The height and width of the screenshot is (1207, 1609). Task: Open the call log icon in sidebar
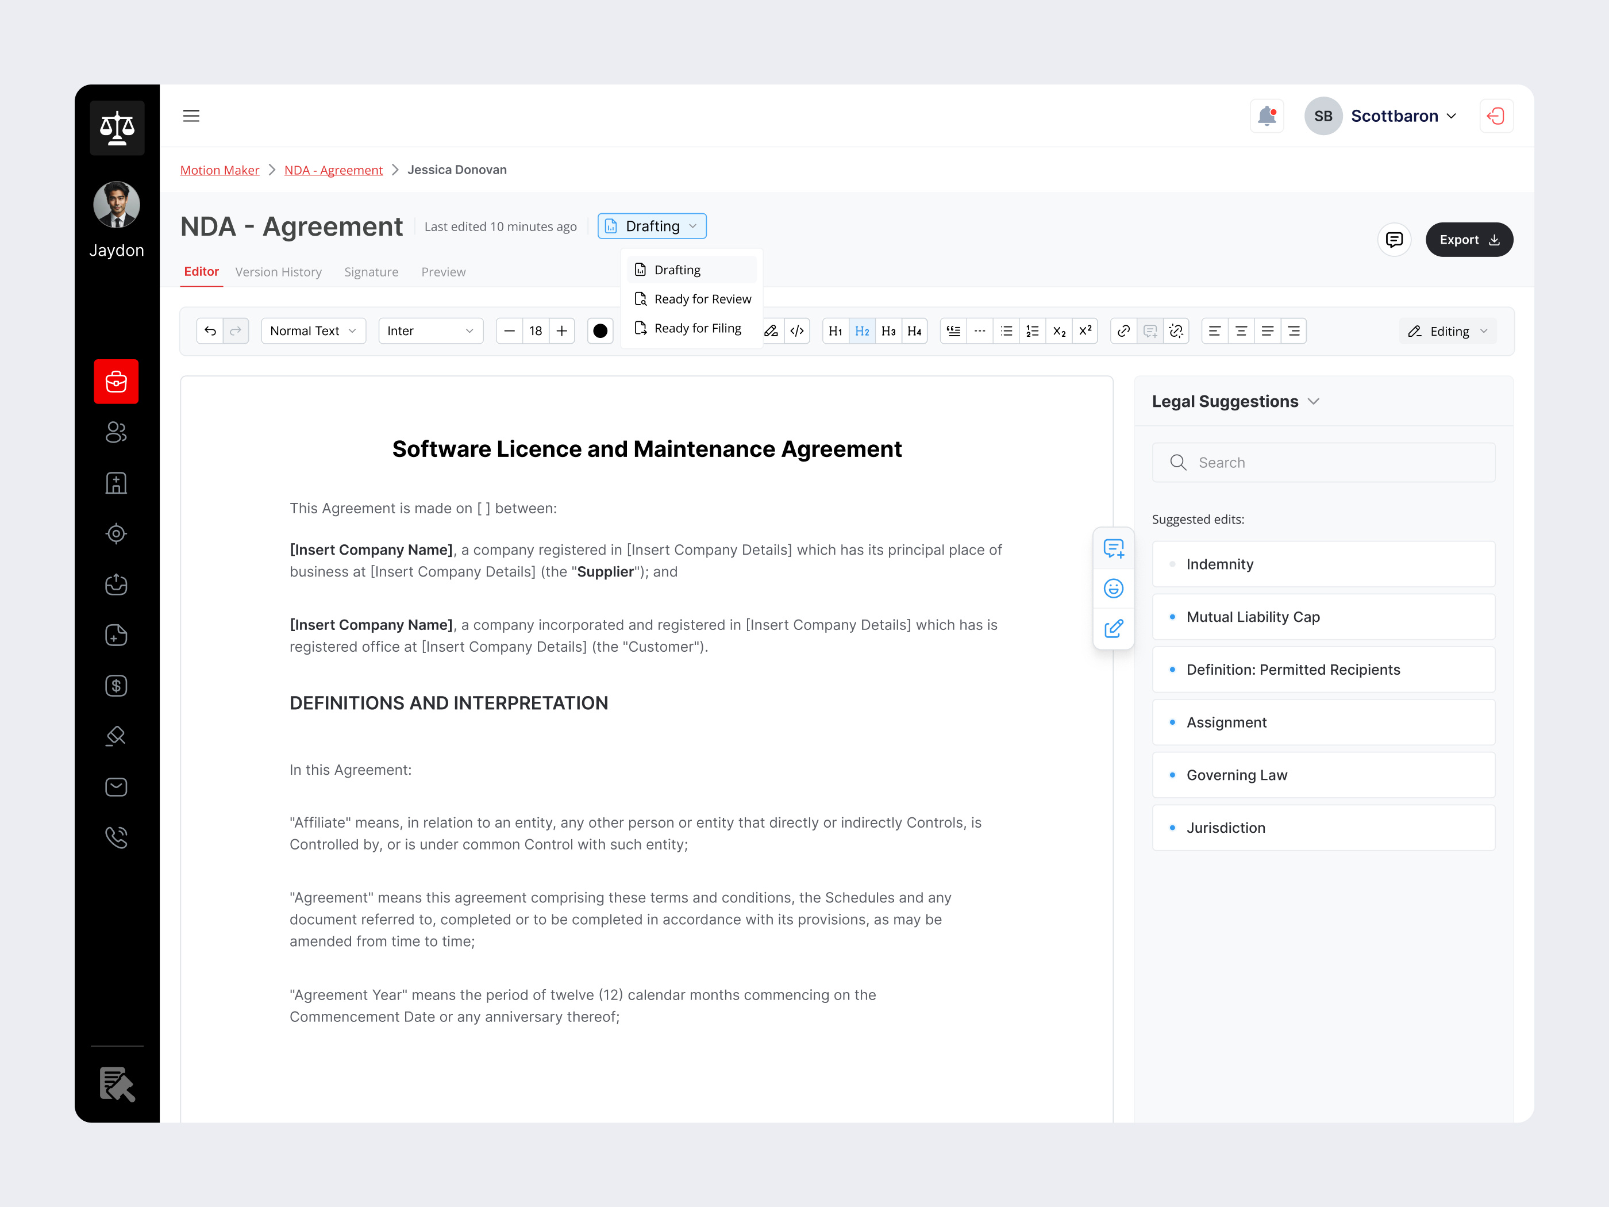tap(117, 837)
